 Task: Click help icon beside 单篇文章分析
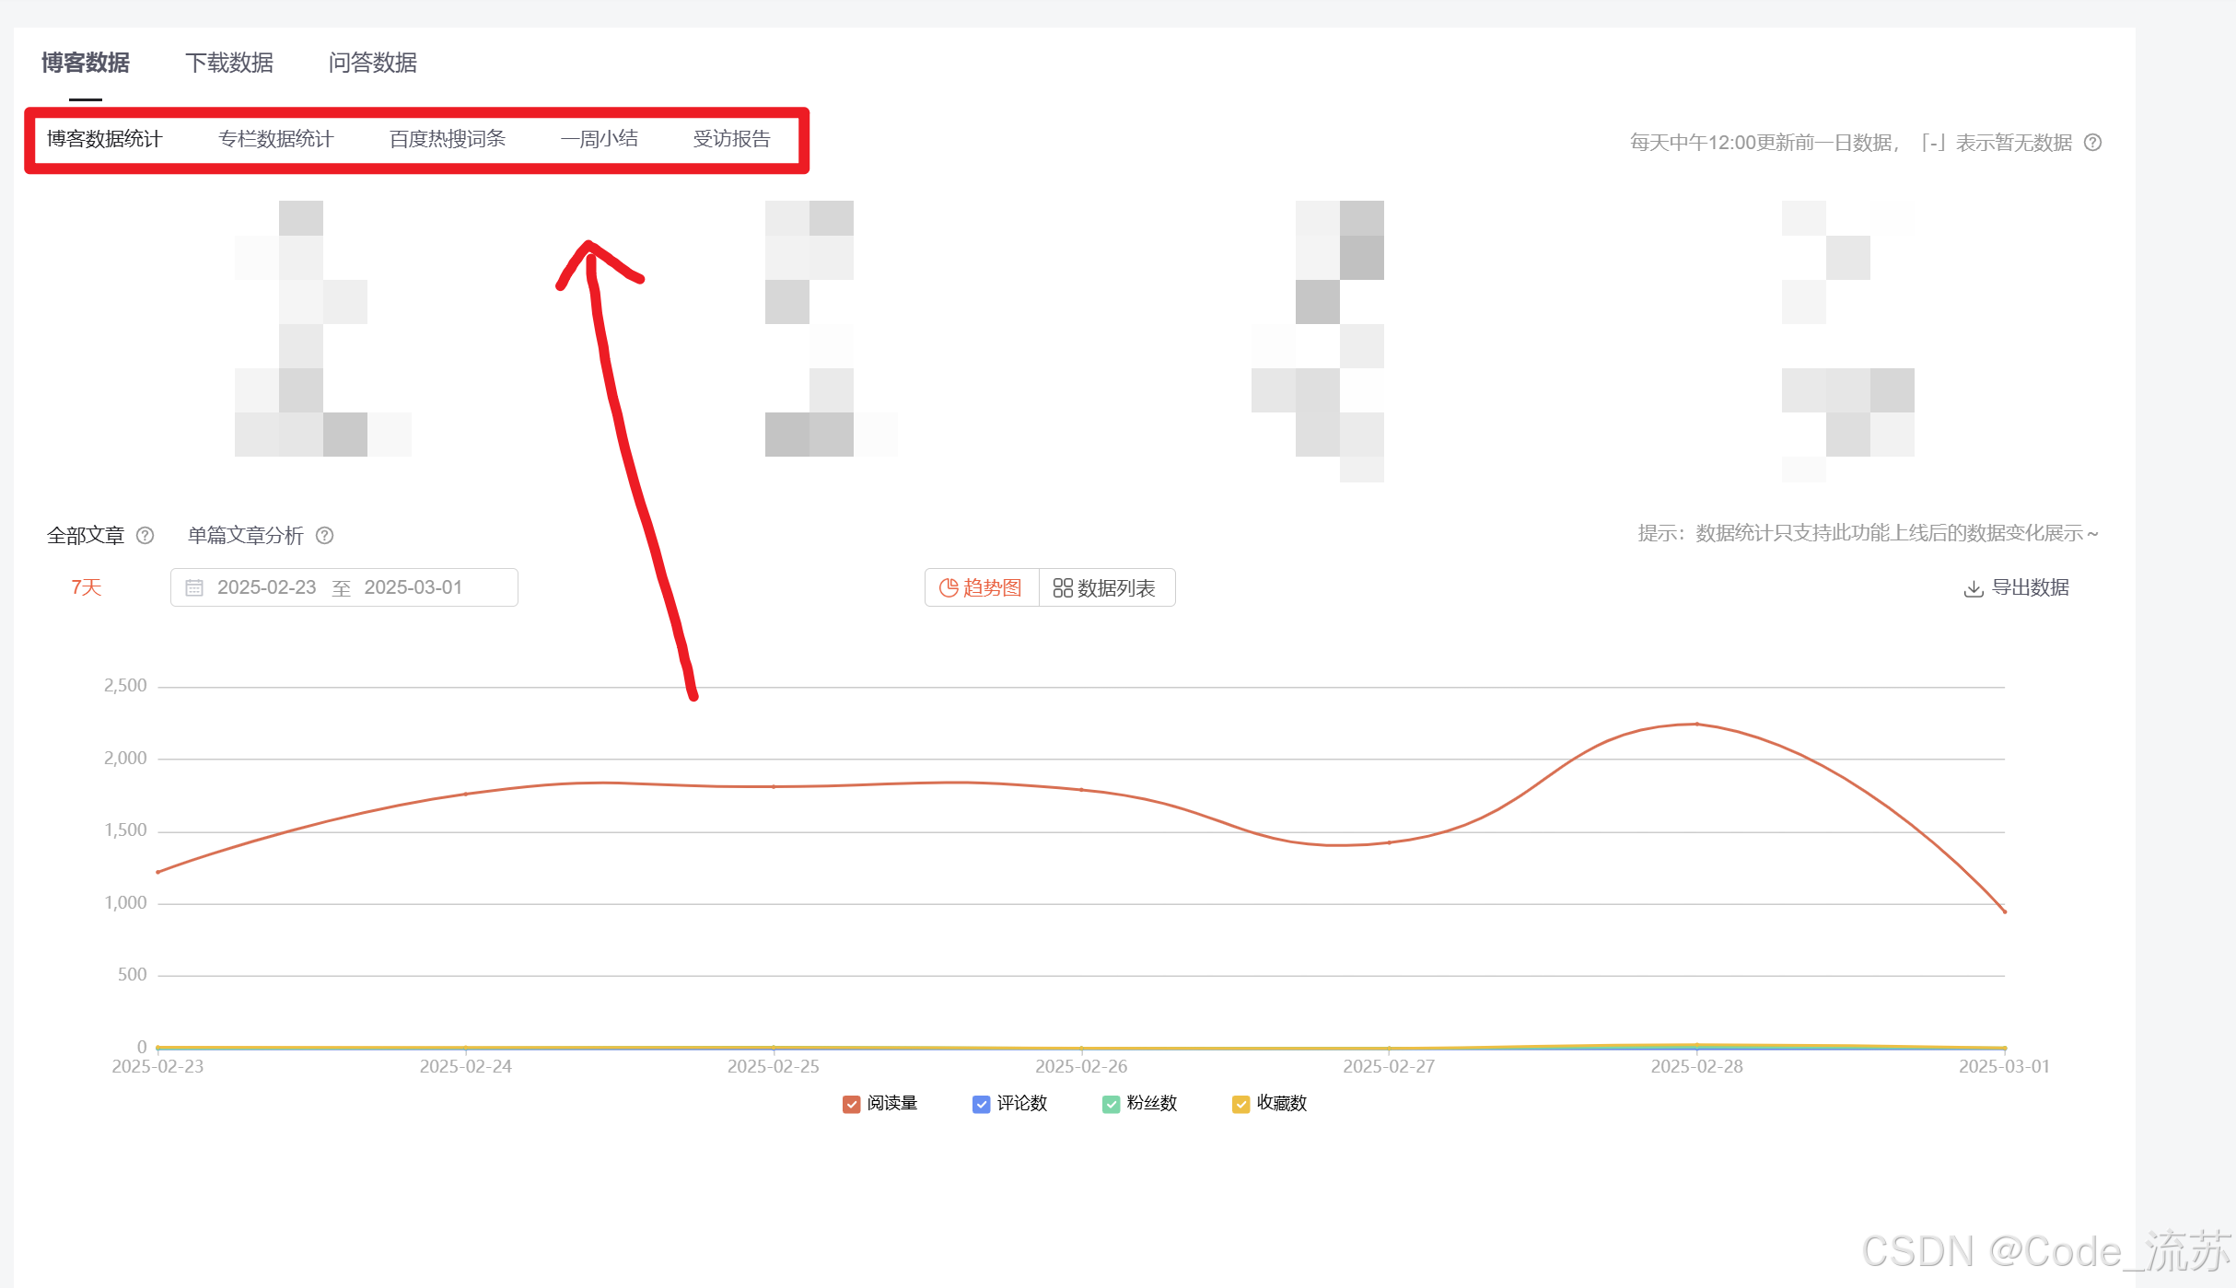click(324, 535)
